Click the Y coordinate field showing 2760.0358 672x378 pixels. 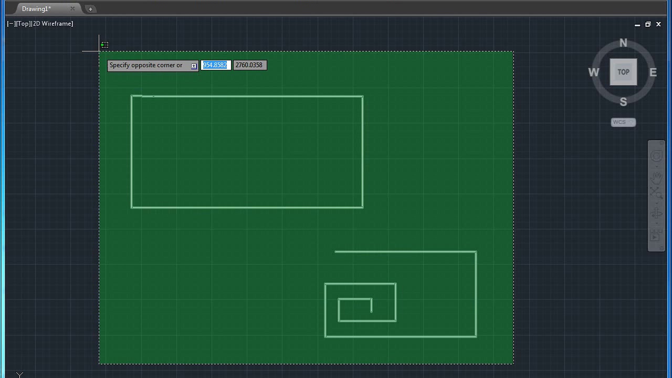249,65
